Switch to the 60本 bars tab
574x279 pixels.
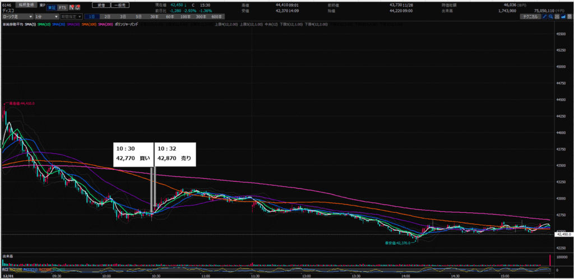click(168, 17)
